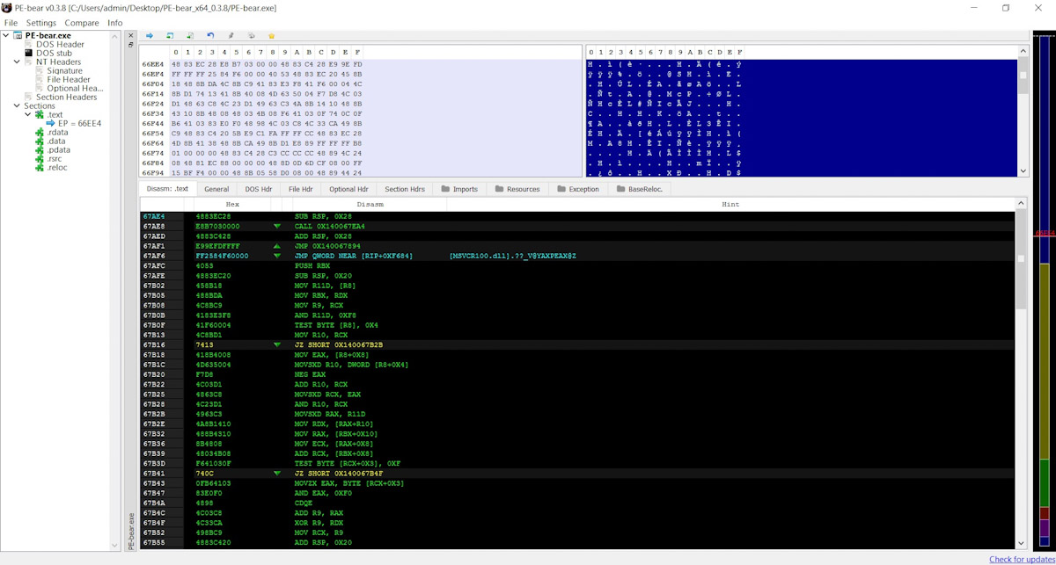
Task: Click the Check for updates link
Action: tap(1021, 559)
